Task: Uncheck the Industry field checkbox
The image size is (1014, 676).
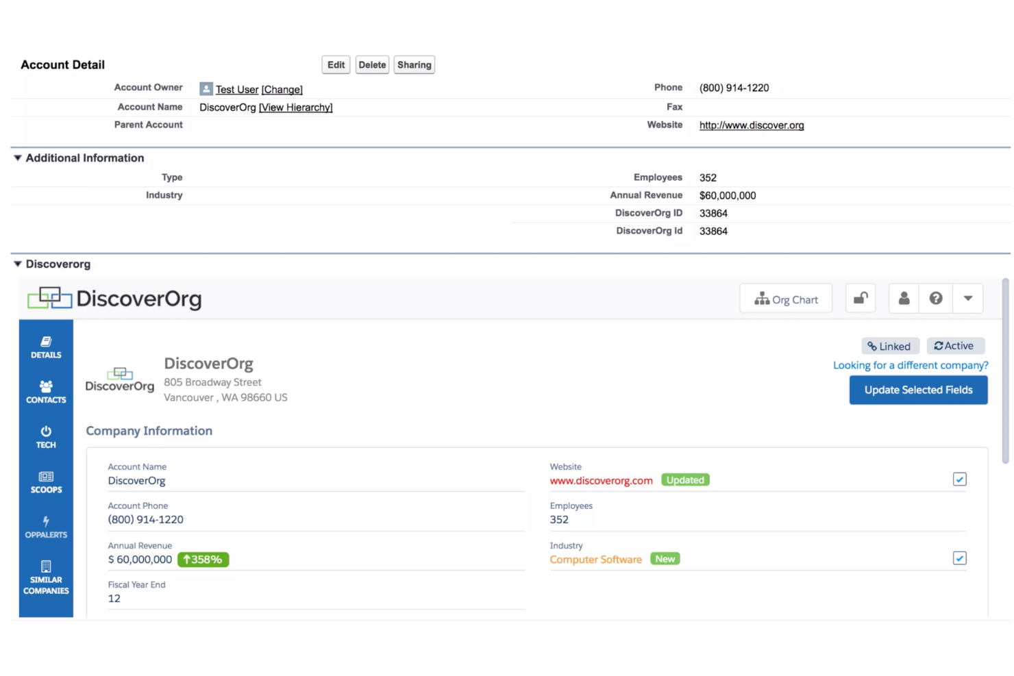Action: pyautogui.click(x=959, y=558)
